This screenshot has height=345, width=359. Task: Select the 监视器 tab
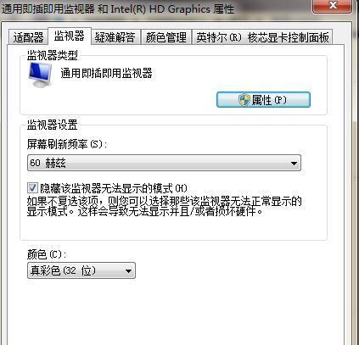coord(70,36)
